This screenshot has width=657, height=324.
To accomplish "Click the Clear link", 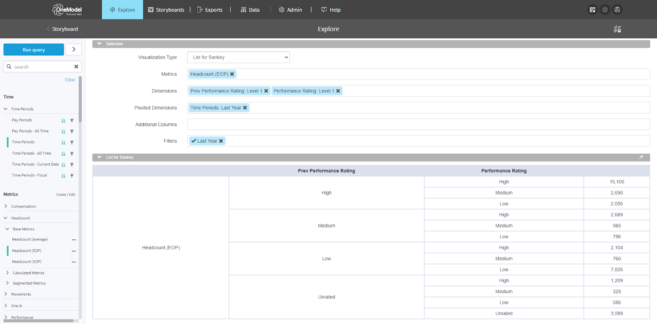I will [70, 80].
